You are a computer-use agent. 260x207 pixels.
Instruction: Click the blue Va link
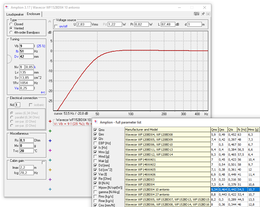click(x=16, y=88)
